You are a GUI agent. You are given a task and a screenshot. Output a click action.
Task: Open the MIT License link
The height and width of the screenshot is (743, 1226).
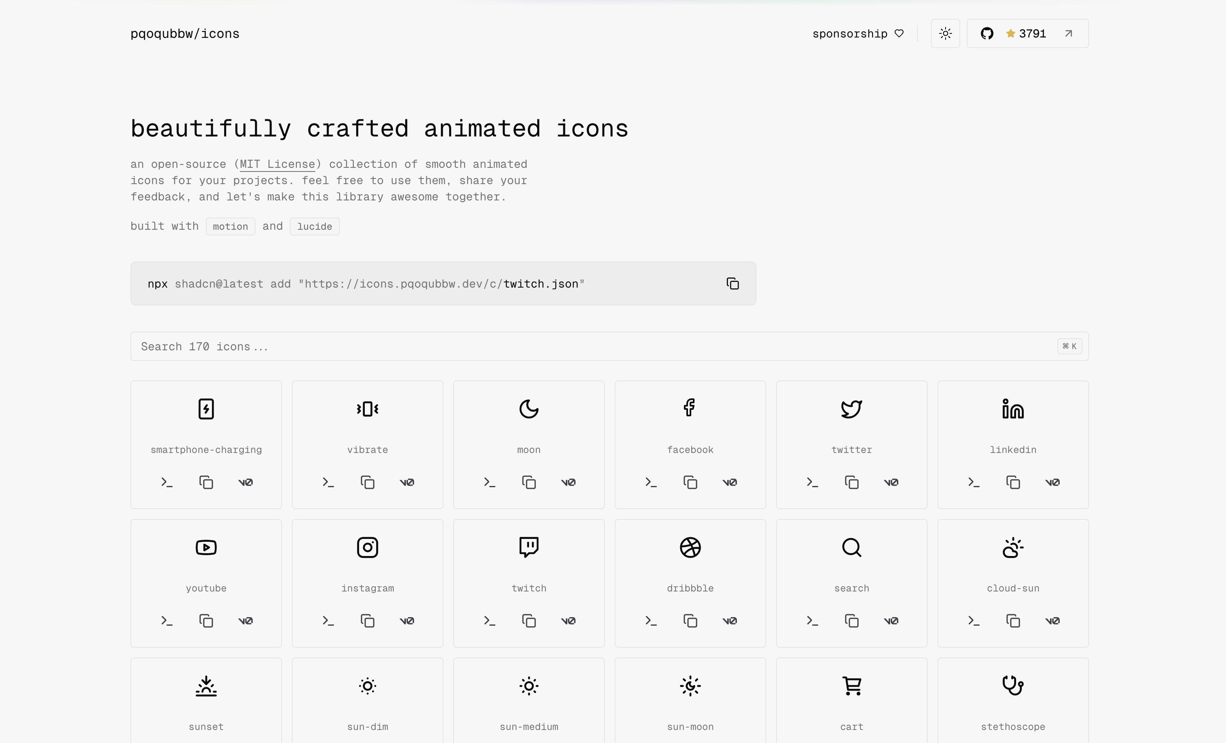(277, 164)
